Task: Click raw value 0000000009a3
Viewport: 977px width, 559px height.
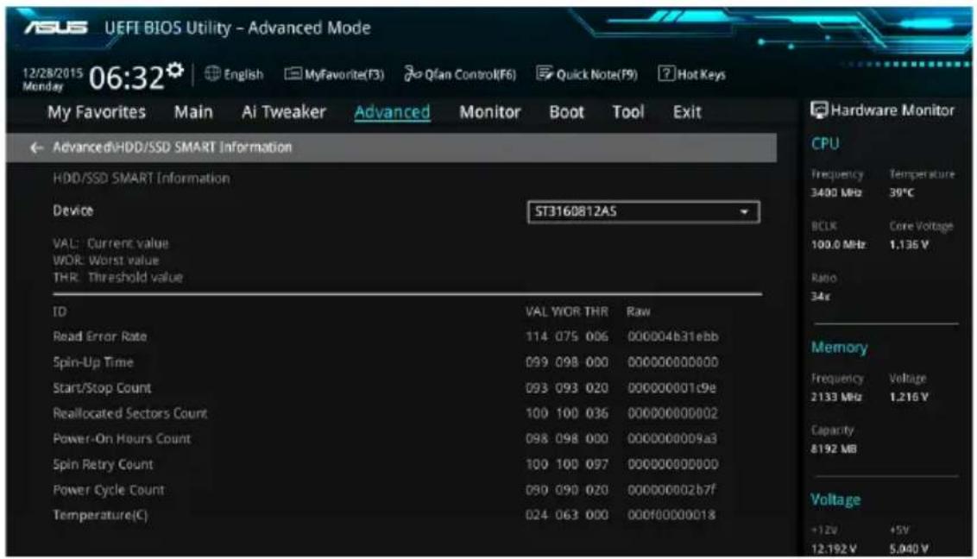Action: (x=672, y=439)
